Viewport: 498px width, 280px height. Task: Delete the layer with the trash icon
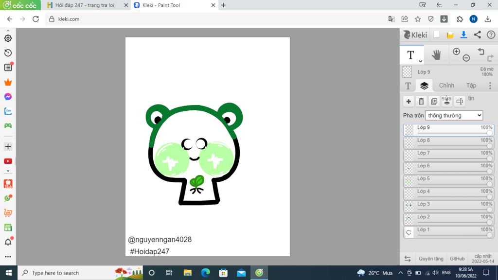click(x=421, y=102)
